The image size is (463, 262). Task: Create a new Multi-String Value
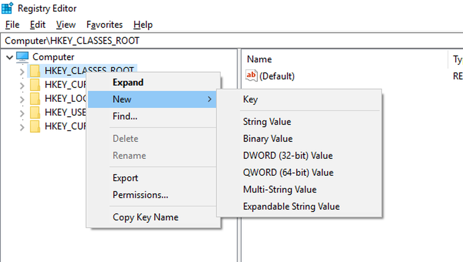click(299, 189)
